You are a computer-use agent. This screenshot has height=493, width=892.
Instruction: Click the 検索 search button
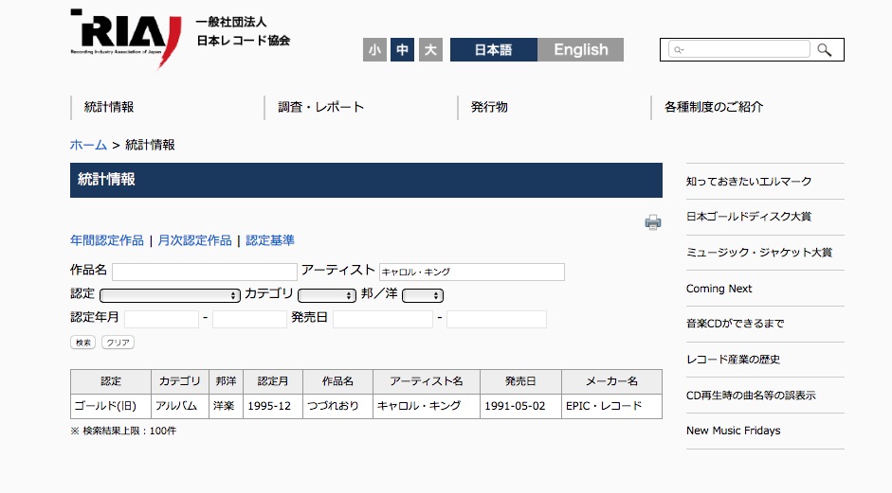[83, 343]
